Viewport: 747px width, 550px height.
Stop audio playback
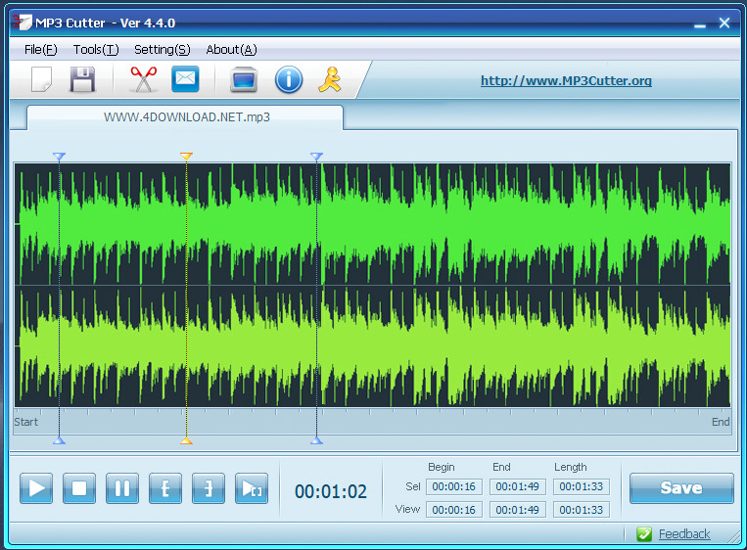(79, 488)
